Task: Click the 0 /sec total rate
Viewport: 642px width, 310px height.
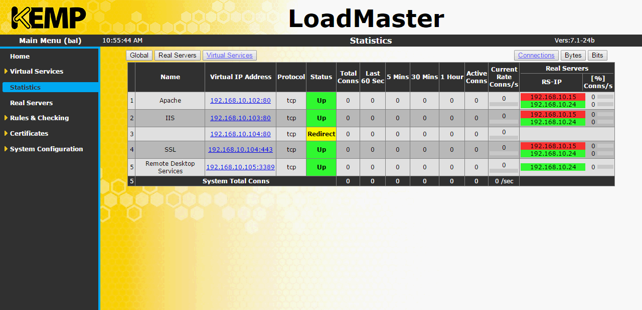Action: (504, 181)
